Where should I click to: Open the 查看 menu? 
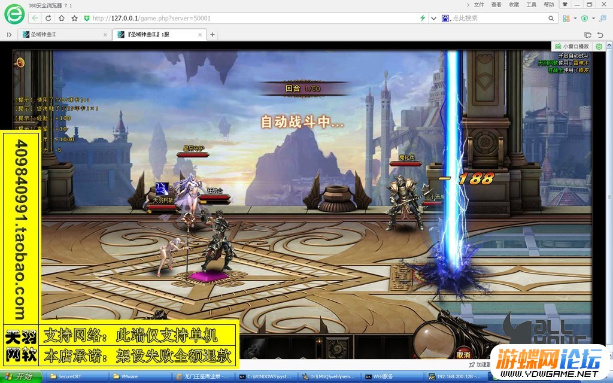point(496,5)
